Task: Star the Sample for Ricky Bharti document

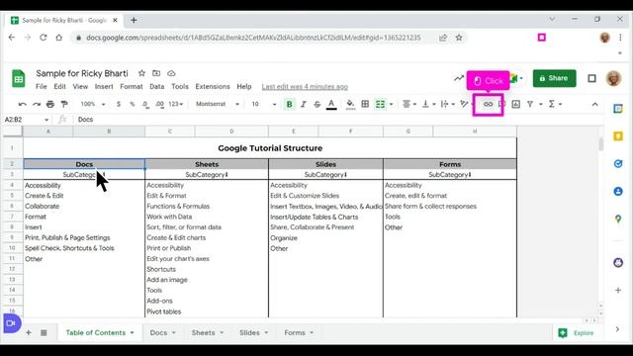Action: (141, 73)
